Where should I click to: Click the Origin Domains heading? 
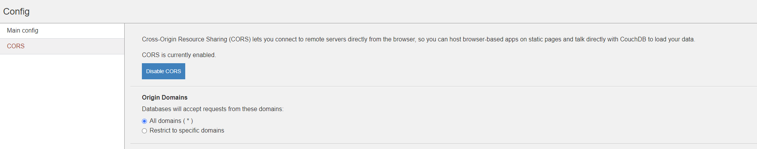tap(165, 98)
